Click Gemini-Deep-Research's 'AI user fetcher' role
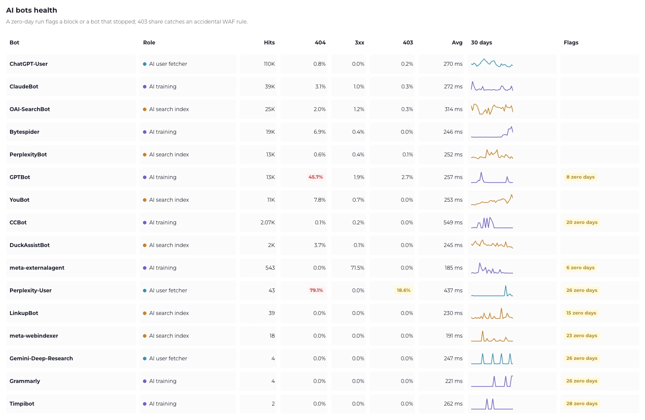Image resolution: width=645 pixels, height=420 pixels. (x=168, y=359)
